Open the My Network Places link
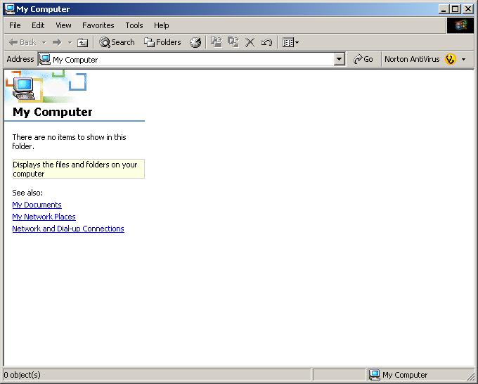Screen dimensions: 478x384 tap(44, 217)
